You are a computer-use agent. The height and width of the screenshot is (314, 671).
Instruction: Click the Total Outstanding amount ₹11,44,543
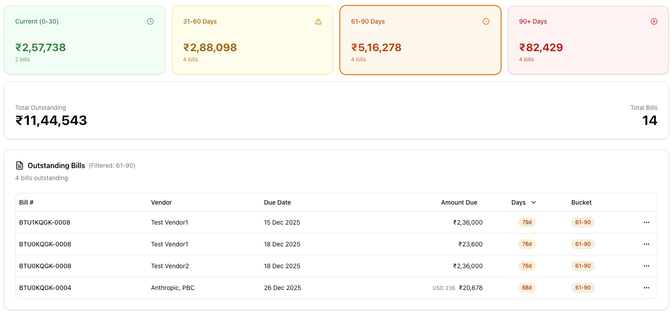[51, 121]
